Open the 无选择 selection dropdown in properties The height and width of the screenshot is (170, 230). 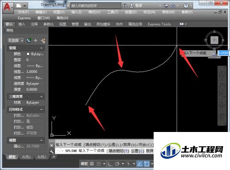[x=16, y=40]
